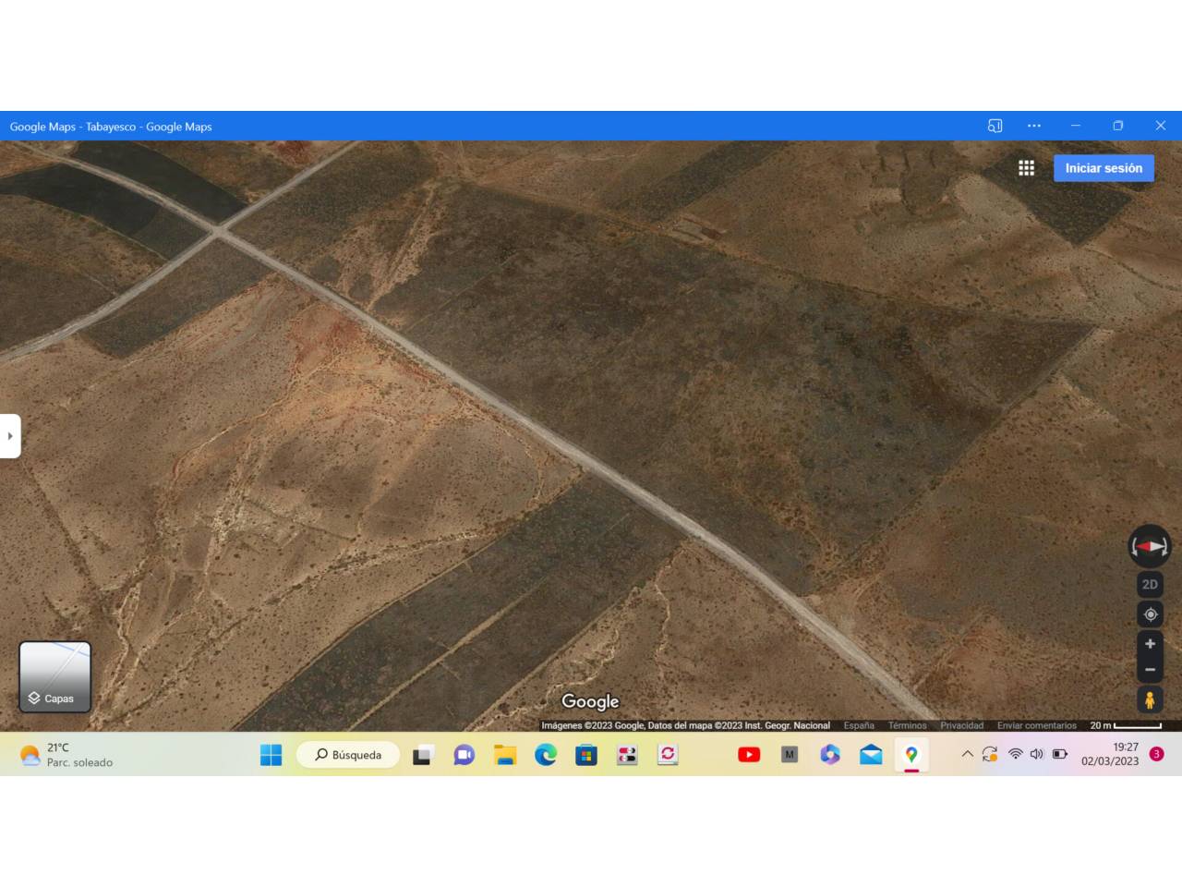This screenshot has height=887, width=1182.
Task: Open the Windows Start menu
Action: point(271,755)
